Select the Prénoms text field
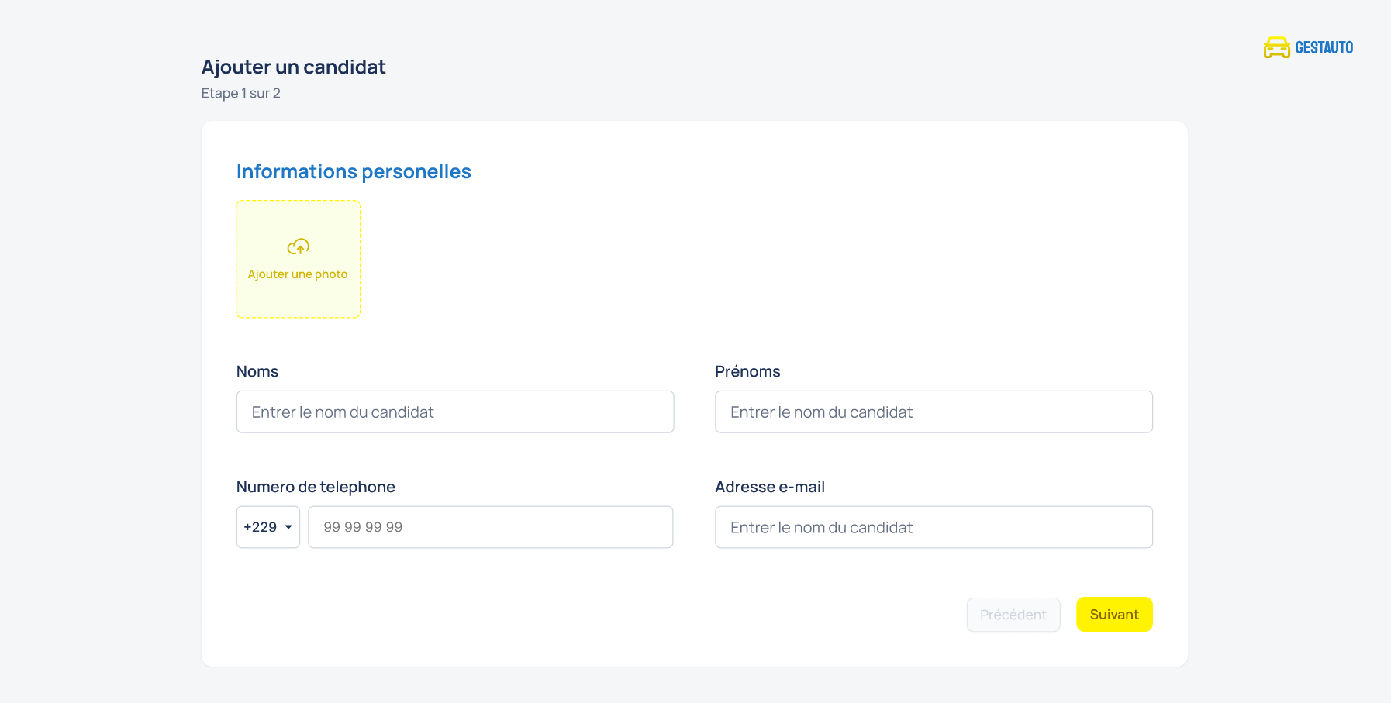The width and height of the screenshot is (1391, 703). (933, 412)
